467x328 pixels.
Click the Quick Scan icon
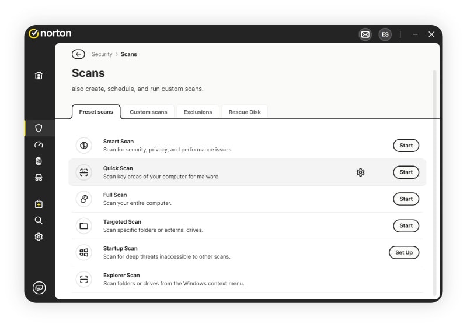pos(84,172)
